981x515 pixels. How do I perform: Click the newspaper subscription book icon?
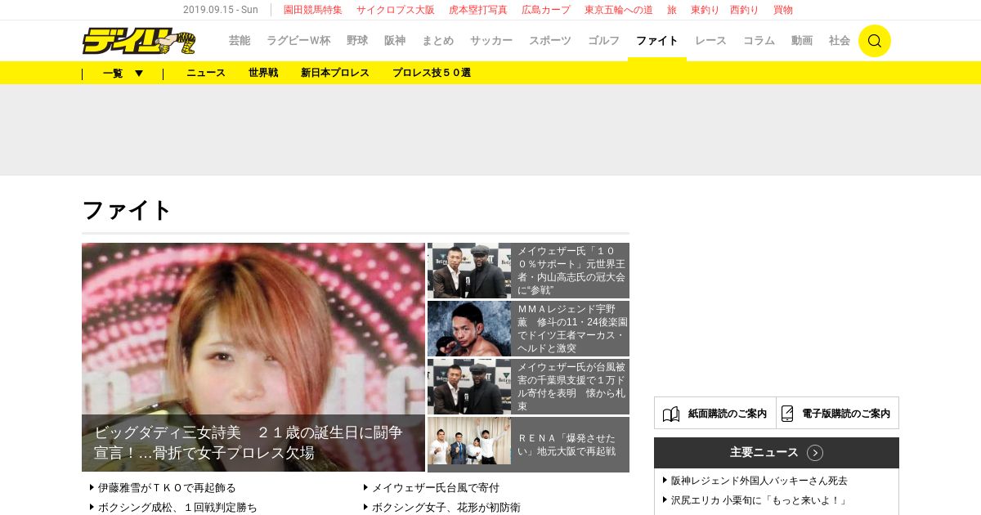pos(671,414)
